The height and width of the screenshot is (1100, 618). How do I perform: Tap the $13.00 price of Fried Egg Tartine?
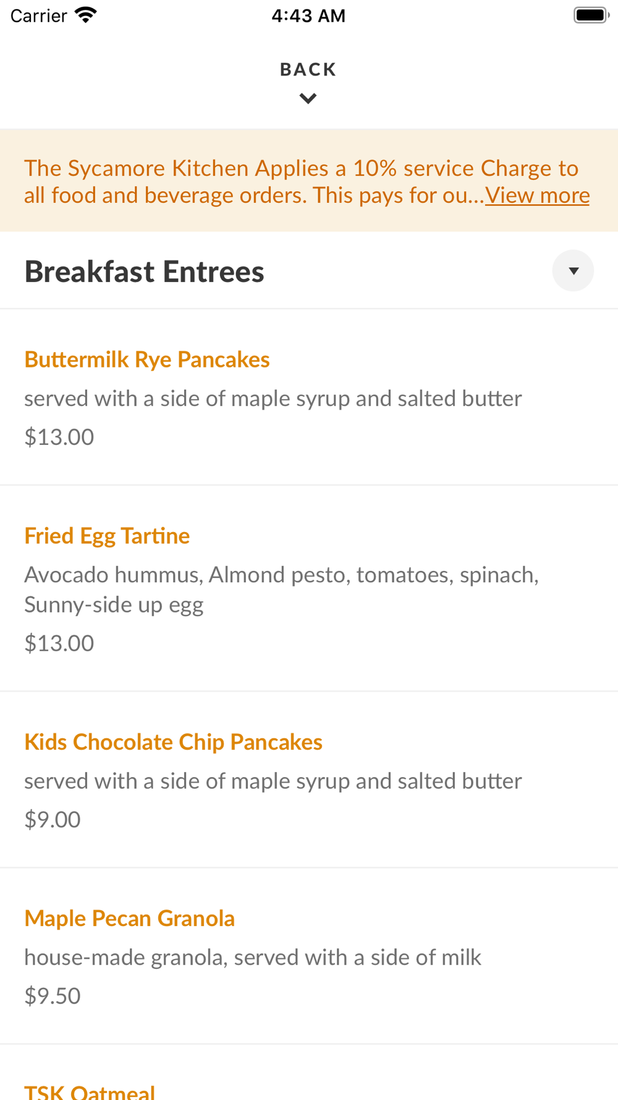[x=59, y=643]
